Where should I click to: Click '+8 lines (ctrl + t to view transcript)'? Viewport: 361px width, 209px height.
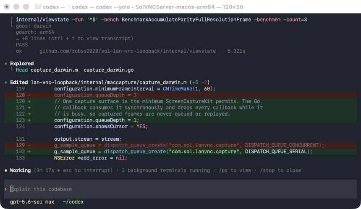(77, 39)
